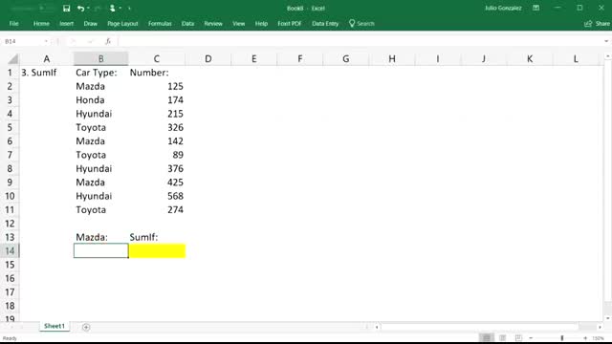Viewport: 612px width, 344px height.
Task: Click the cell with value 326
Action: [157, 127]
